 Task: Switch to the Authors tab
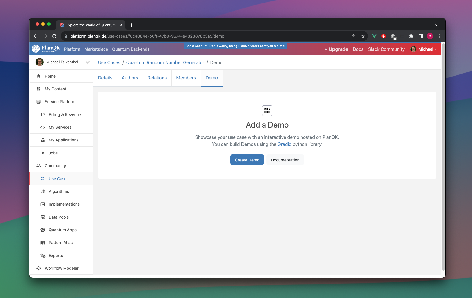point(130,78)
